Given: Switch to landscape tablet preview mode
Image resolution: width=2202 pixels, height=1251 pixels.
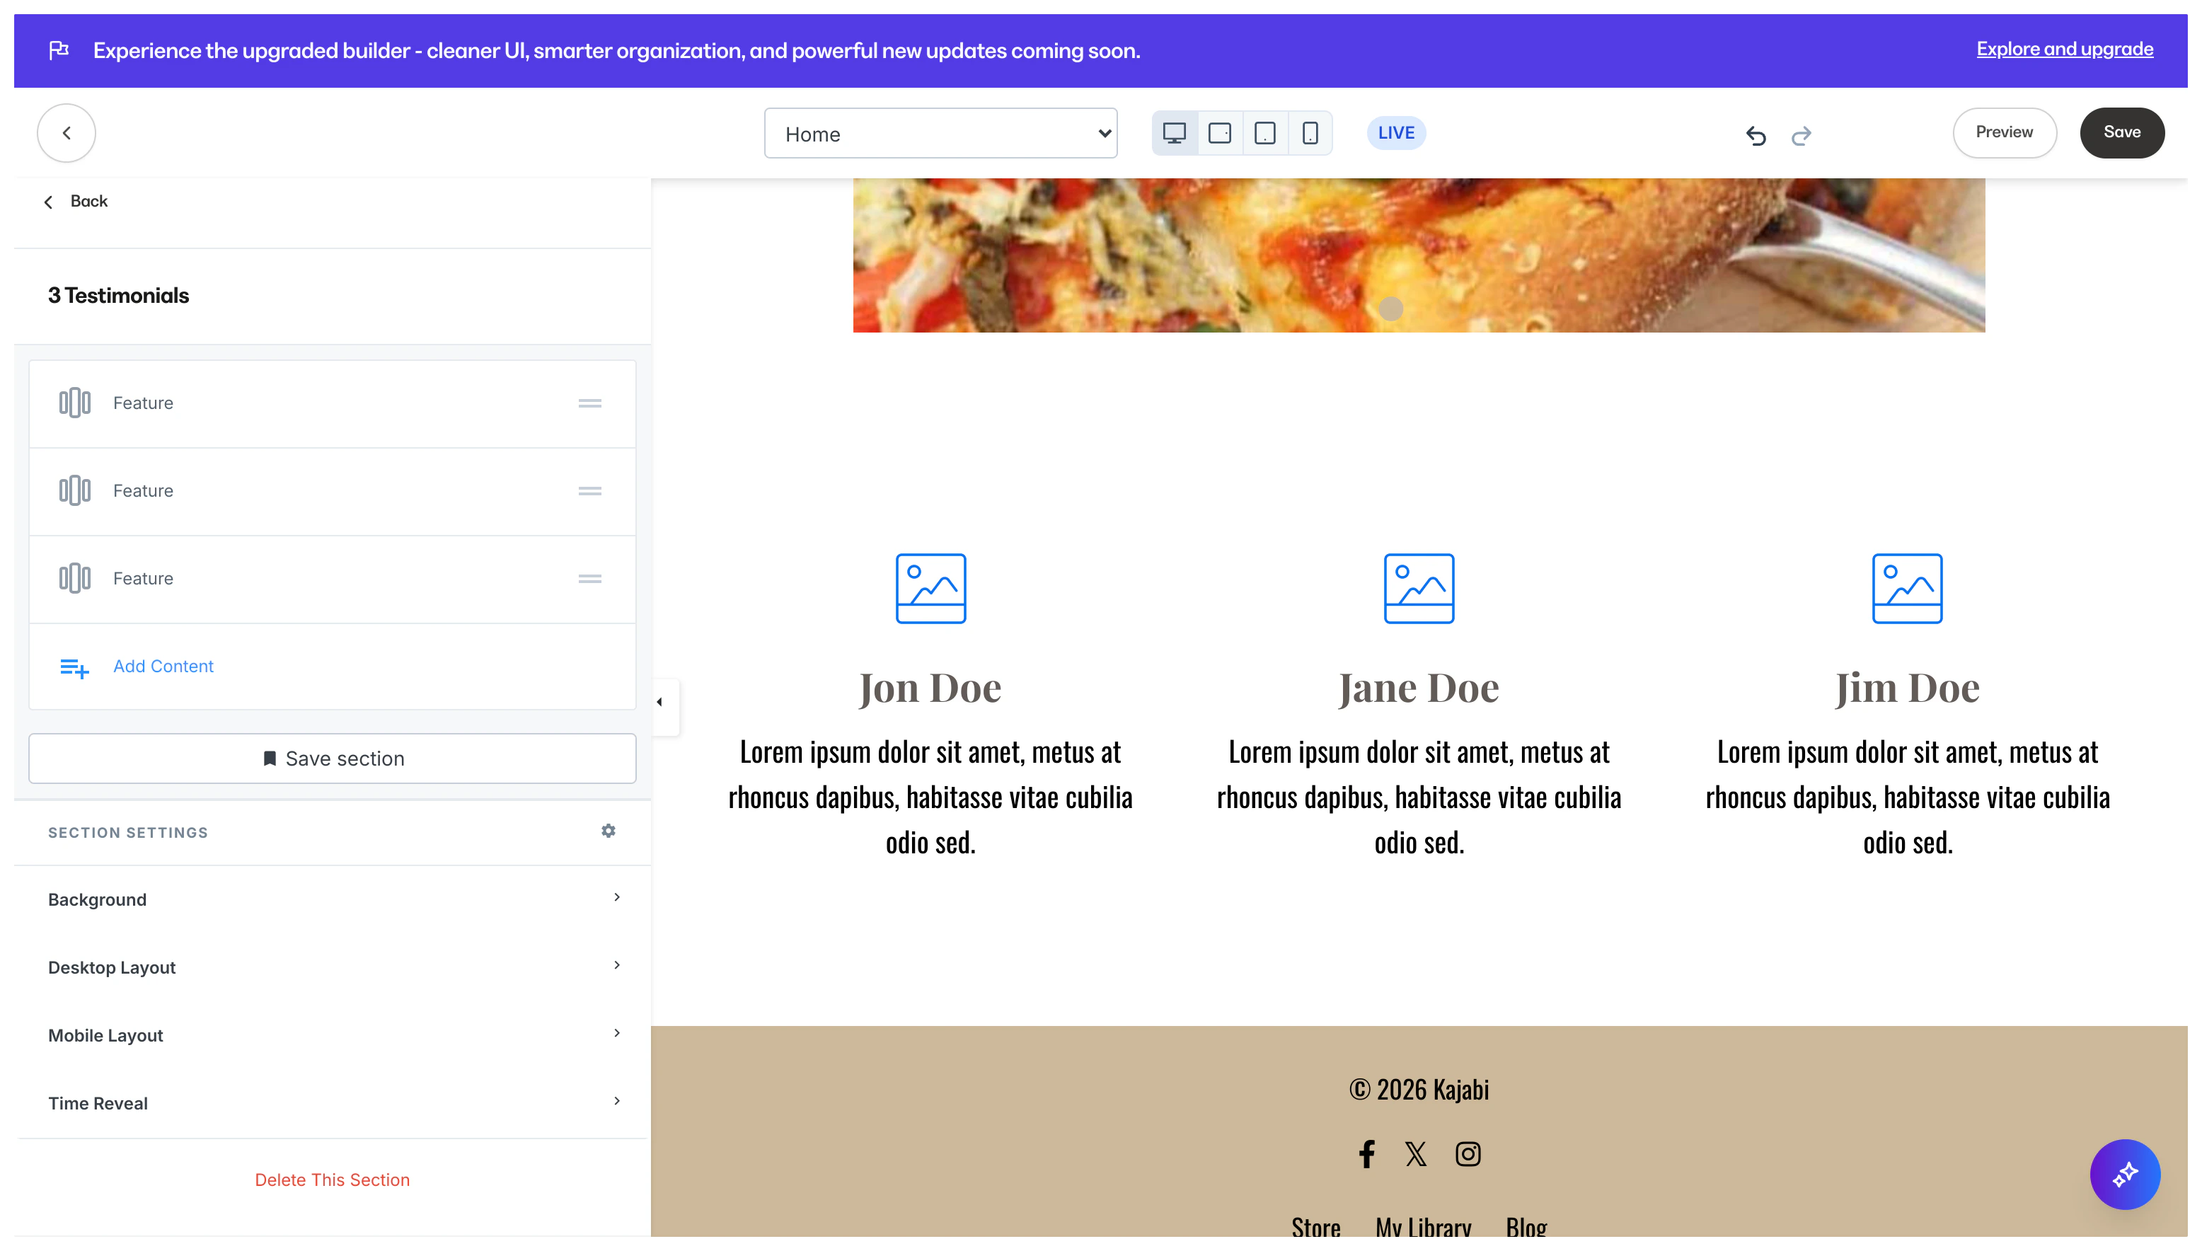Looking at the screenshot, I should 1220,133.
